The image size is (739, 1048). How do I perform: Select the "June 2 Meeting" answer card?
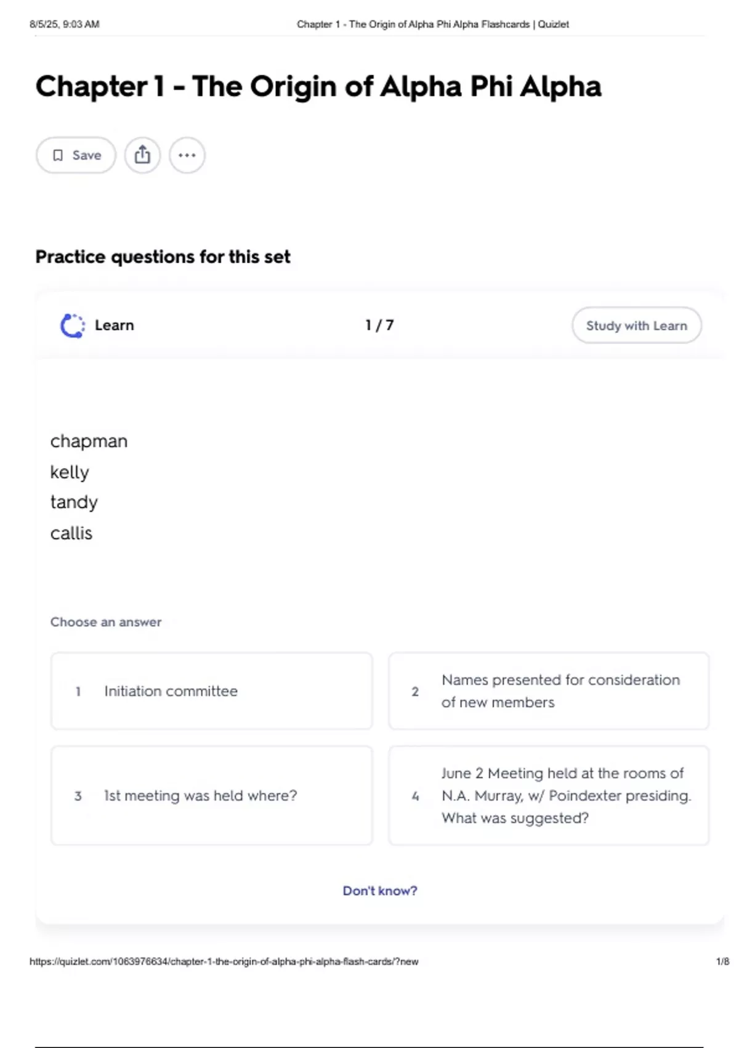(x=549, y=795)
